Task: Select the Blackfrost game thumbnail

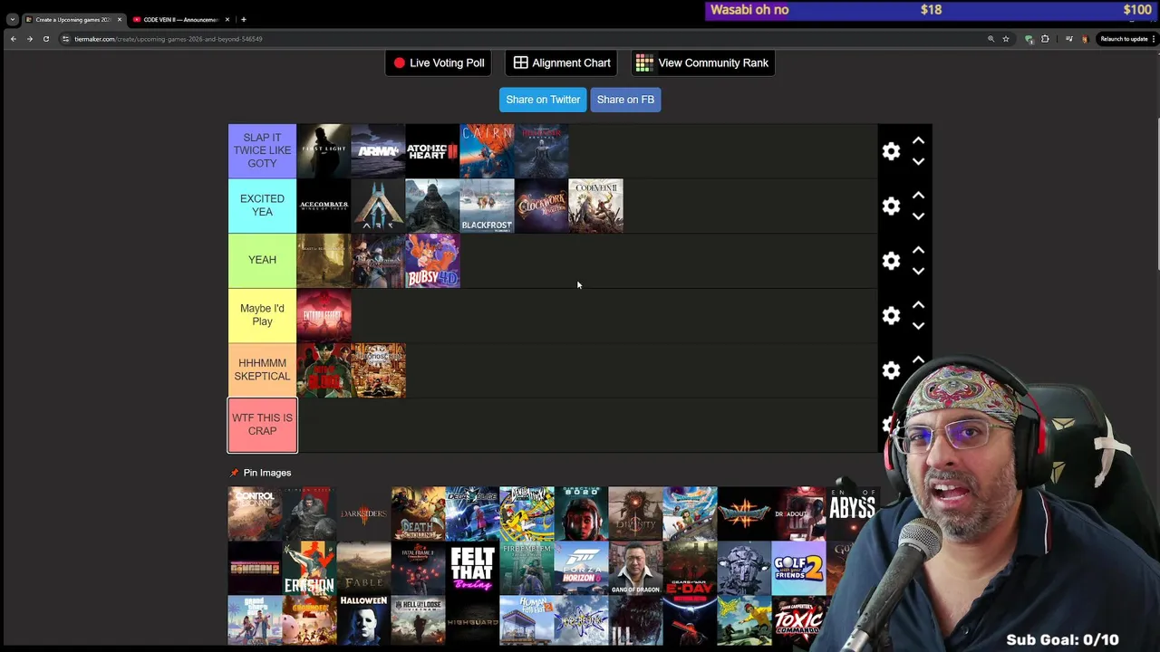Action: 487,206
